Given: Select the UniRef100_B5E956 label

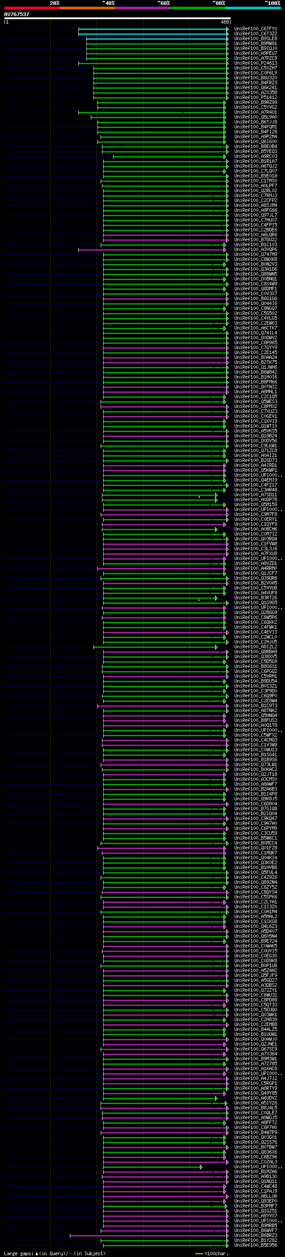Looking at the screenshot, I should click(x=255, y=1245).
